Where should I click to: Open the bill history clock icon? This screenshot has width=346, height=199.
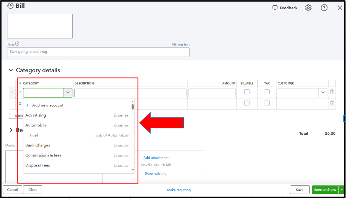10,6
